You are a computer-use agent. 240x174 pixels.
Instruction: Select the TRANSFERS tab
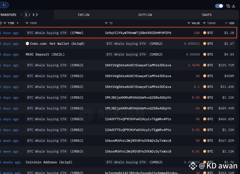click(8, 15)
